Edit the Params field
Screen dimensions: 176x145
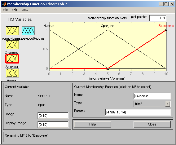[138, 112]
